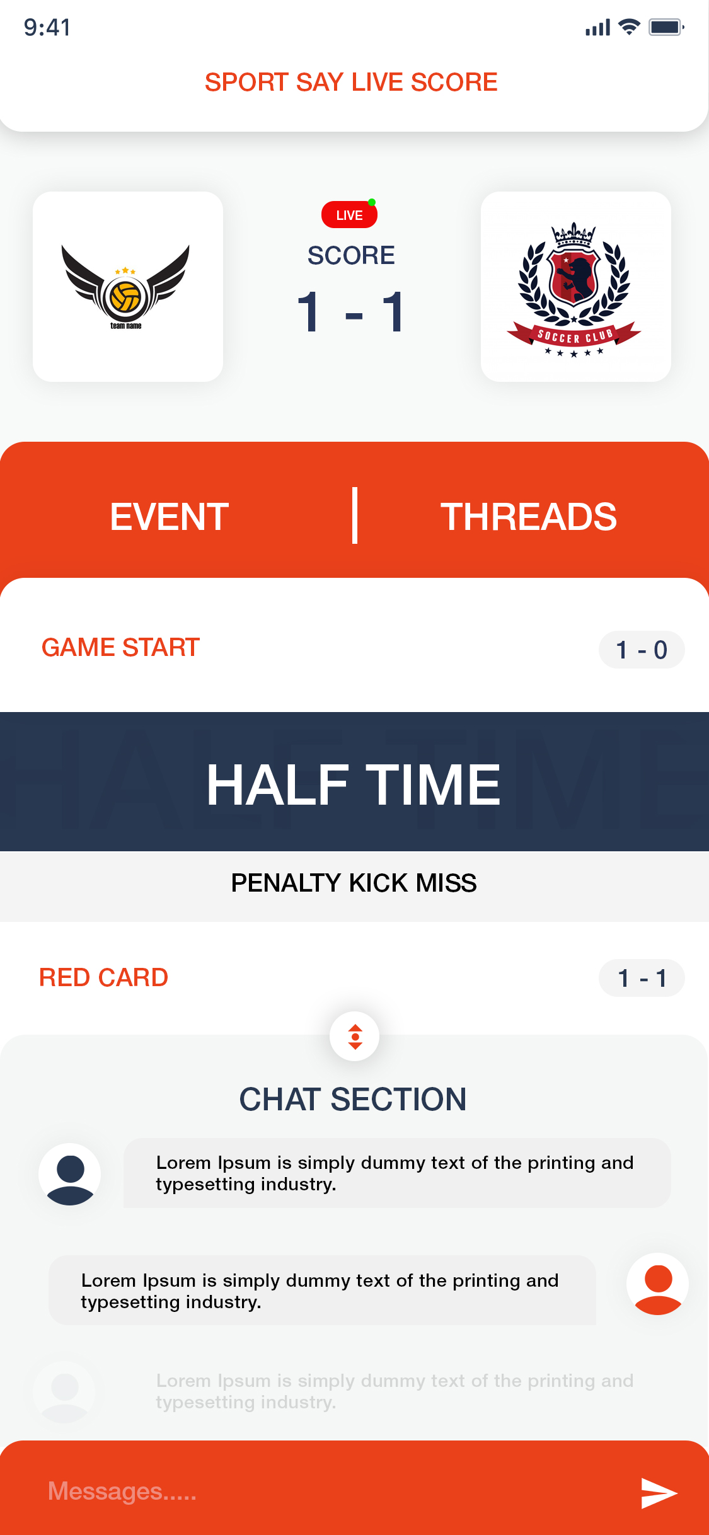
Task: Tap the Wi-Fi status icon
Action: pyautogui.click(x=628, y=27)
